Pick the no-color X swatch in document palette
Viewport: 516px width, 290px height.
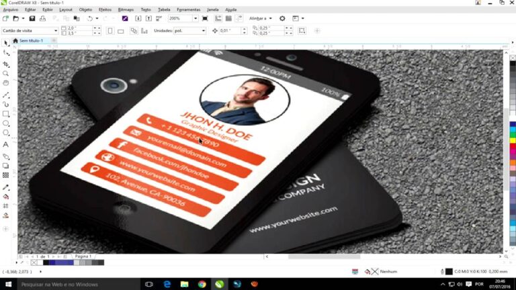34,262
